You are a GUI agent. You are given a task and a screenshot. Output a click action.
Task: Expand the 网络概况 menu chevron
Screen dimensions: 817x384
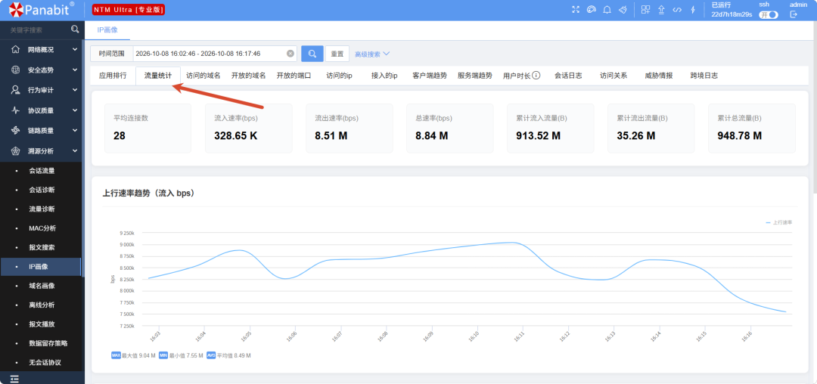pyautogui.click(x=75, y=50)
